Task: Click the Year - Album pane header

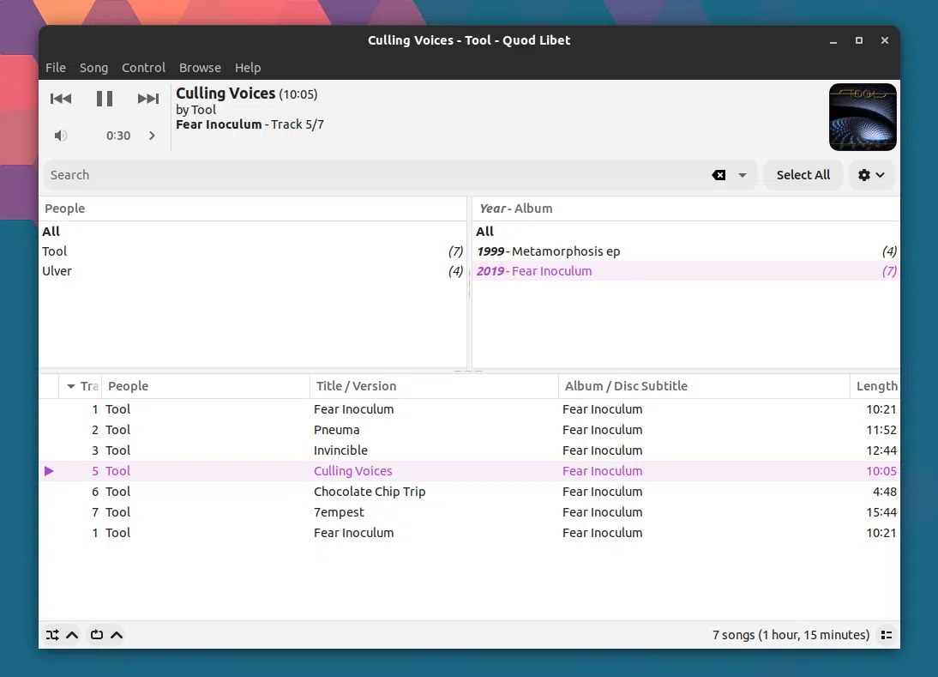Action: 686,209
